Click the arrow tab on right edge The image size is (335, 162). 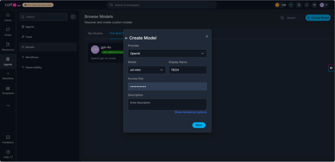coord(331,68)
